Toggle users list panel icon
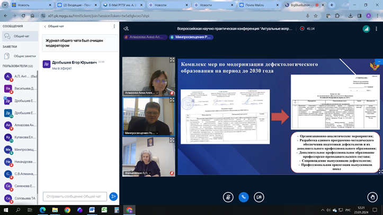 coord(126,29)
